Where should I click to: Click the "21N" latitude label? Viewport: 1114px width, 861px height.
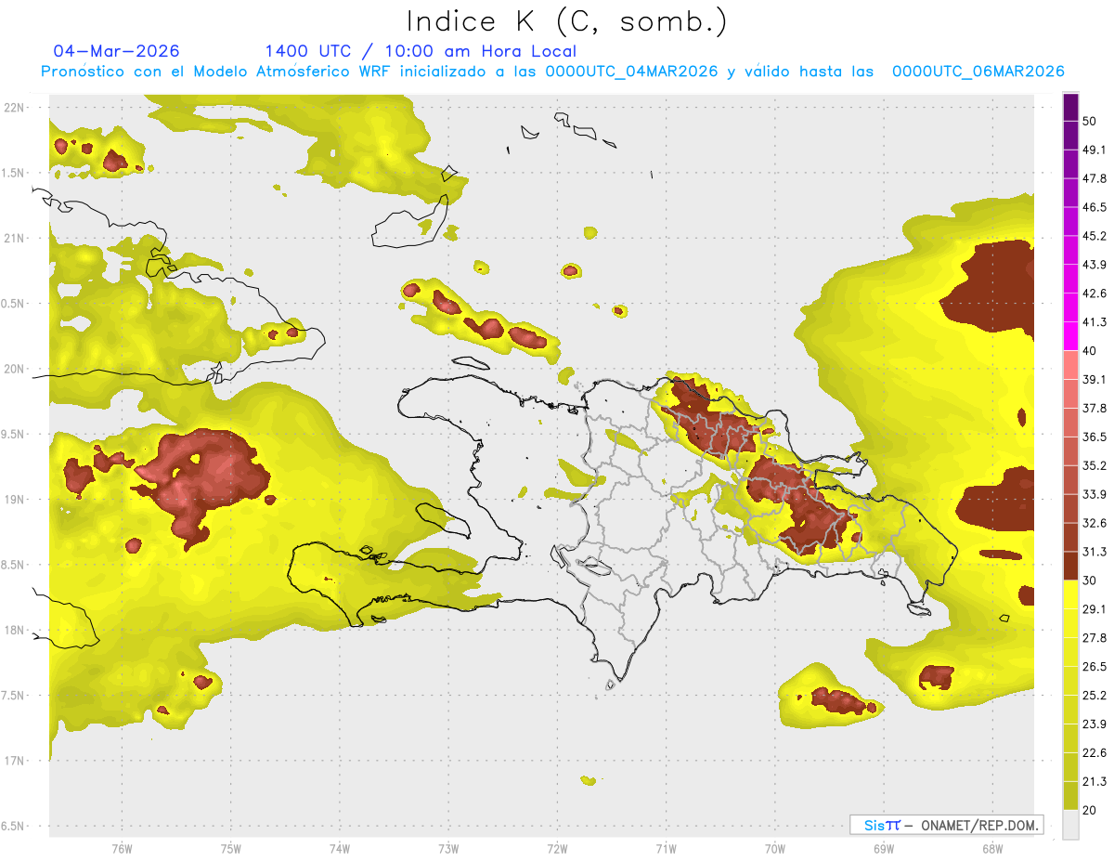pos(14,239)
